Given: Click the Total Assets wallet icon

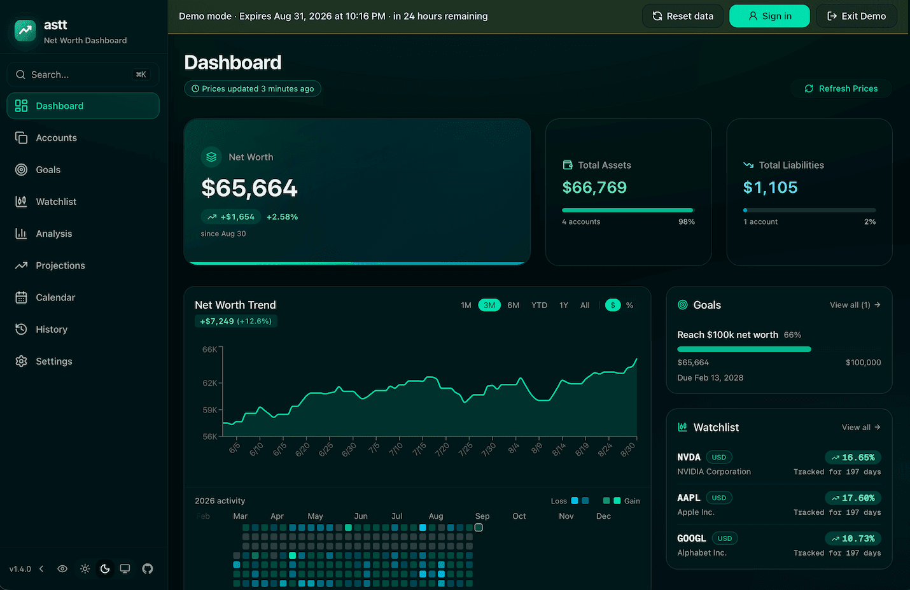Looking at the screenshot, I should (568, 165).
